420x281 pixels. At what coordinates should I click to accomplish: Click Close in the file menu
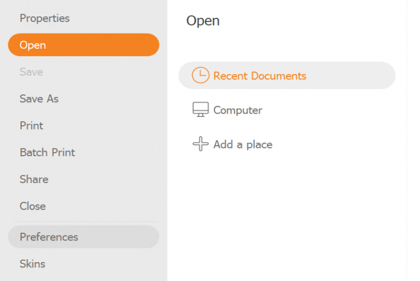[33, 206]
